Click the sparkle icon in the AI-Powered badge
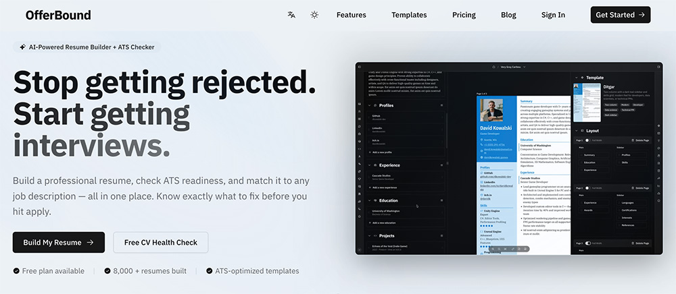 (x=23, y=47)
